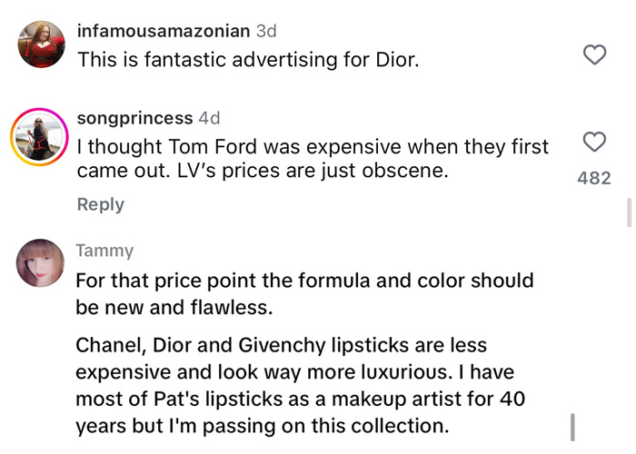Reply to songprincess's comment
Image resolution: width=636 pixels, height=454 pixels.
(x=100, y=204)
